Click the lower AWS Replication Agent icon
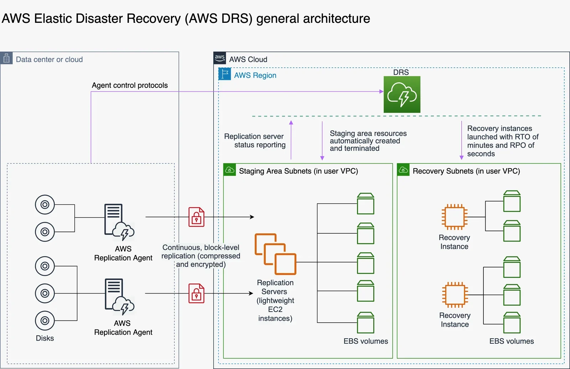Screen dimensions: 570x369 tap(119, 297)
